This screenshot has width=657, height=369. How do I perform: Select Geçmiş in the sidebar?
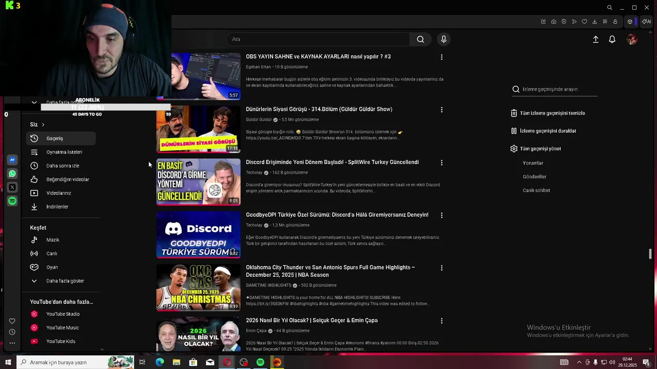[x=61, y=138]
